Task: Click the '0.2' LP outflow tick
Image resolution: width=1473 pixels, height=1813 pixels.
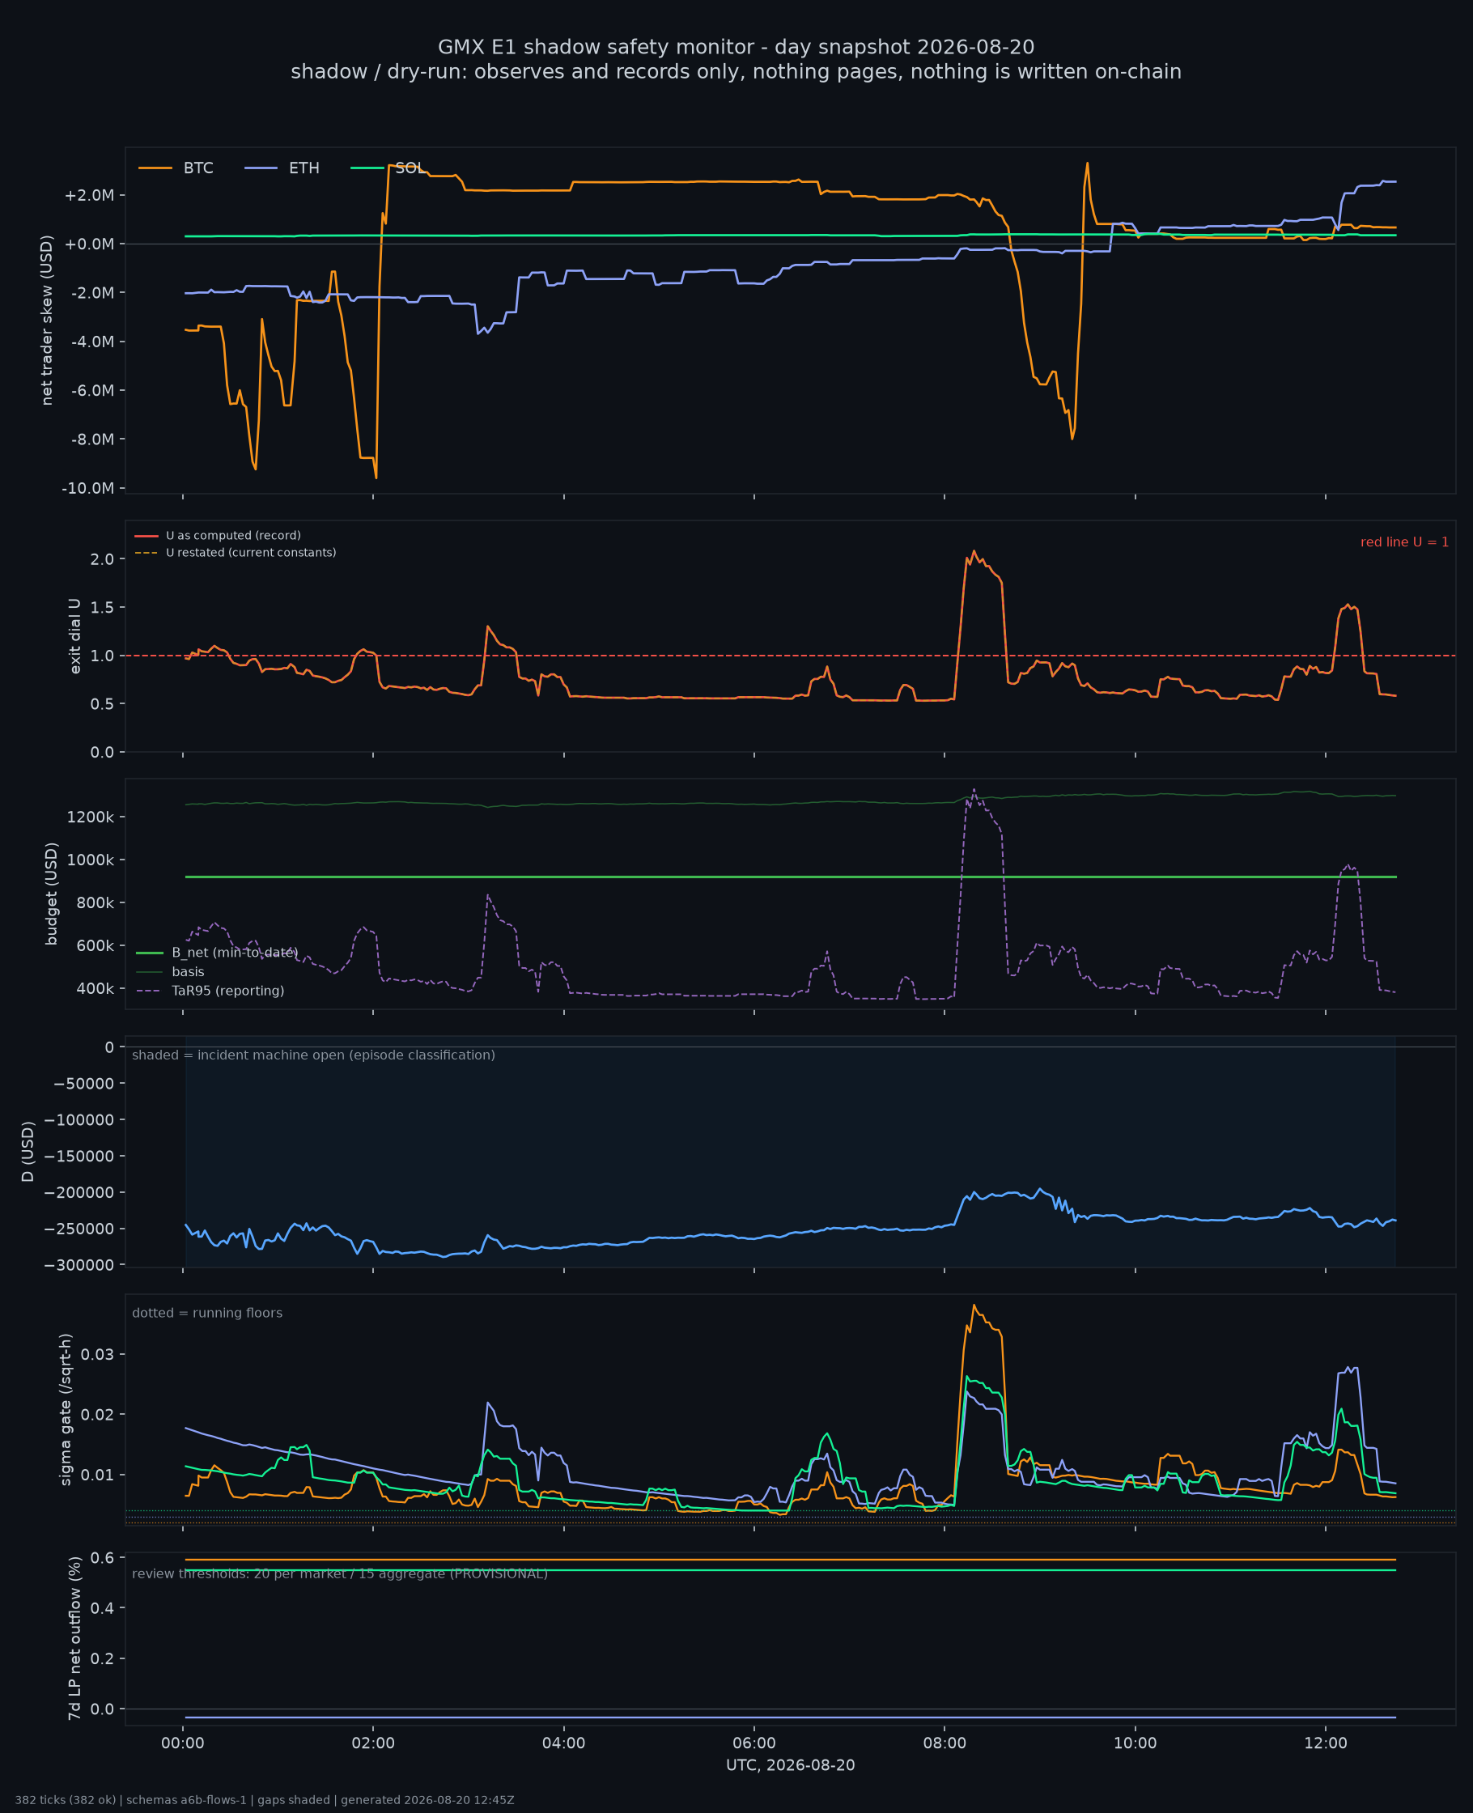Action: [x=102, y=1658]
